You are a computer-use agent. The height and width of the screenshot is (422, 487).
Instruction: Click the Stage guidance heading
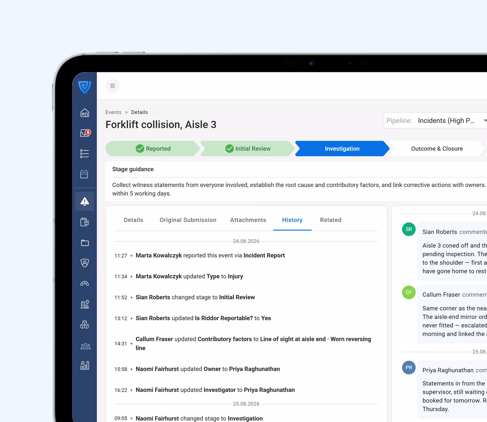133,169
